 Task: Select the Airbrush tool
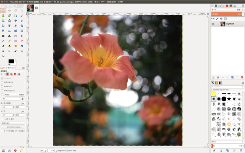(x=22, y=41)
